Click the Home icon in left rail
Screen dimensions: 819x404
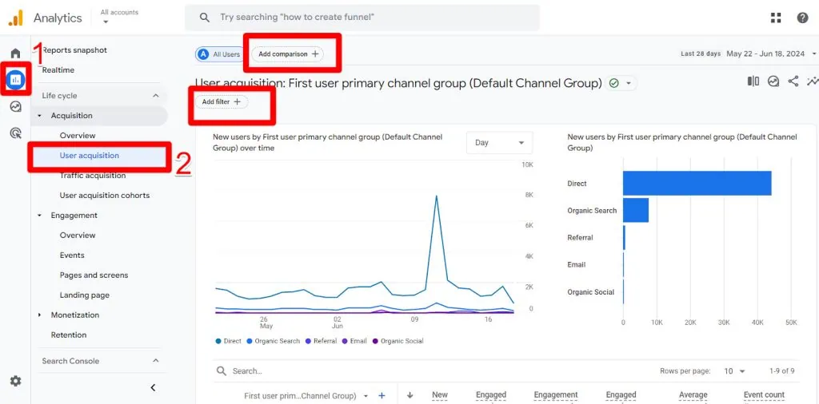15,53
